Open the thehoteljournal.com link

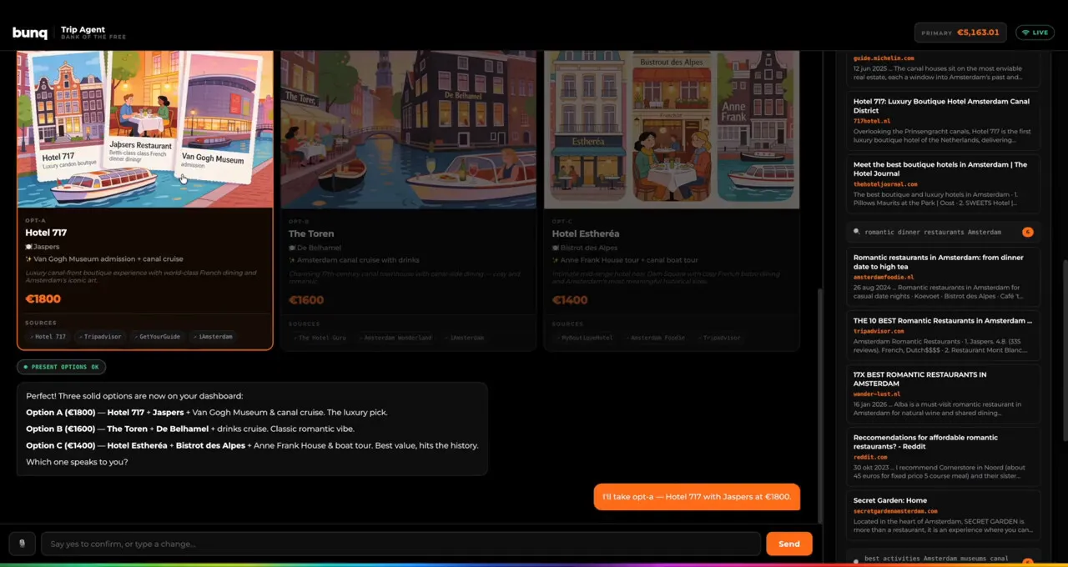[x=885, y=184]
